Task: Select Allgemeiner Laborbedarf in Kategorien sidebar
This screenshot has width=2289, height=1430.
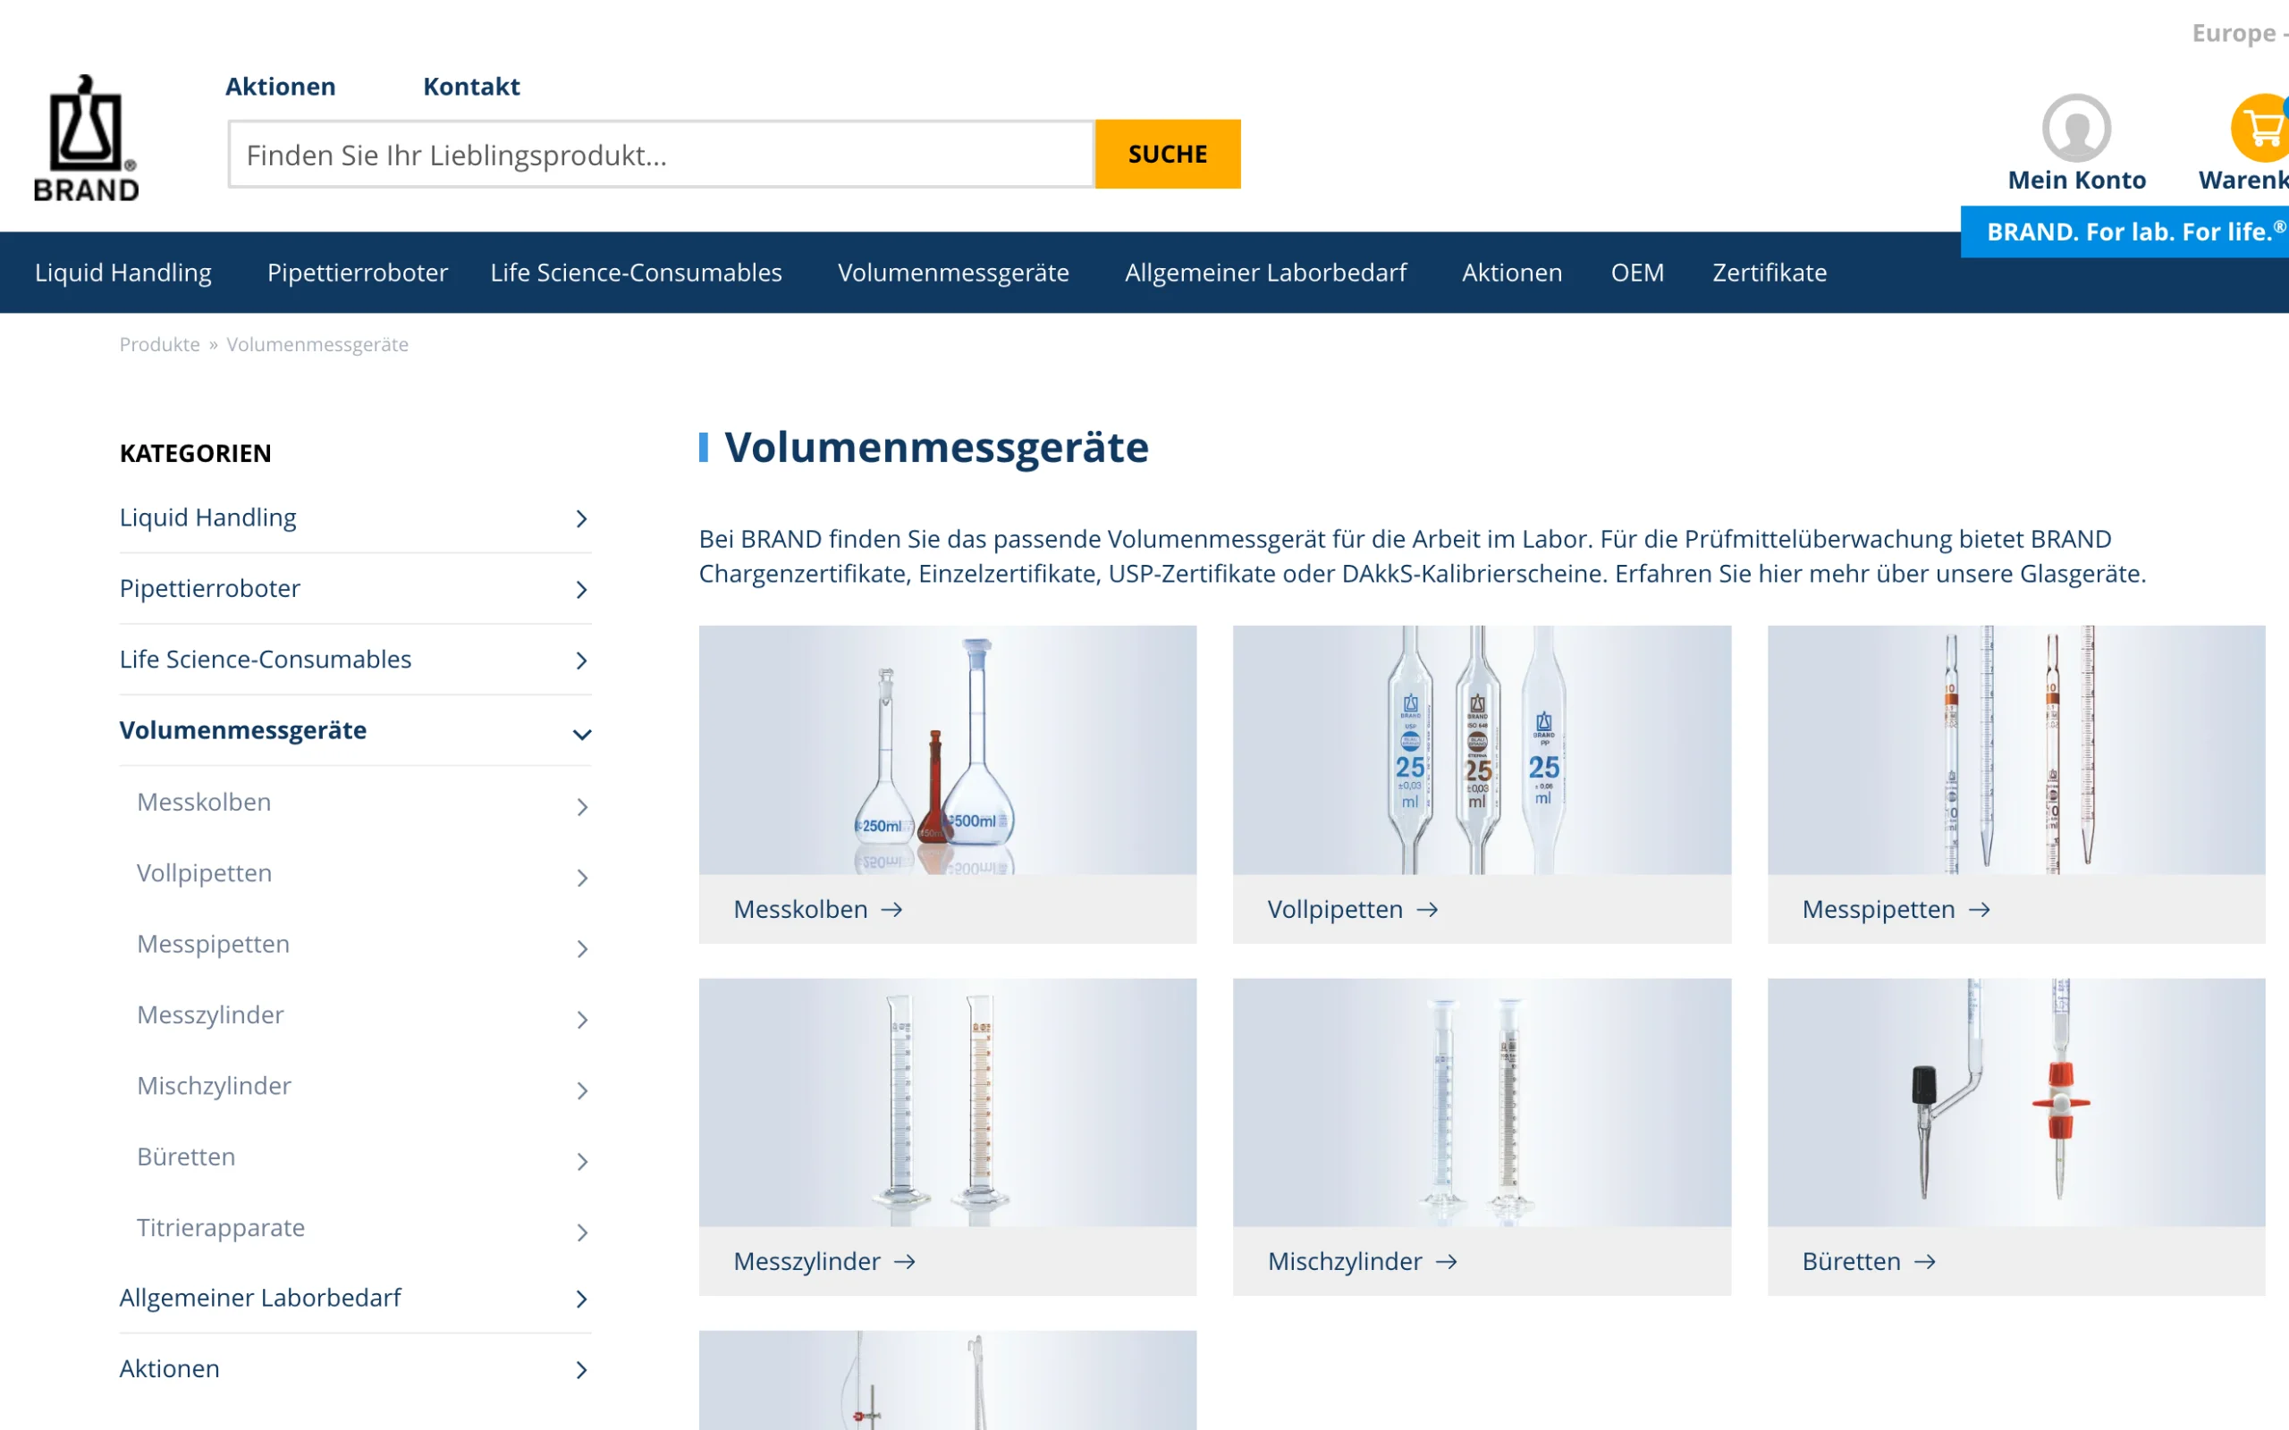Action: coord(260,1299)
